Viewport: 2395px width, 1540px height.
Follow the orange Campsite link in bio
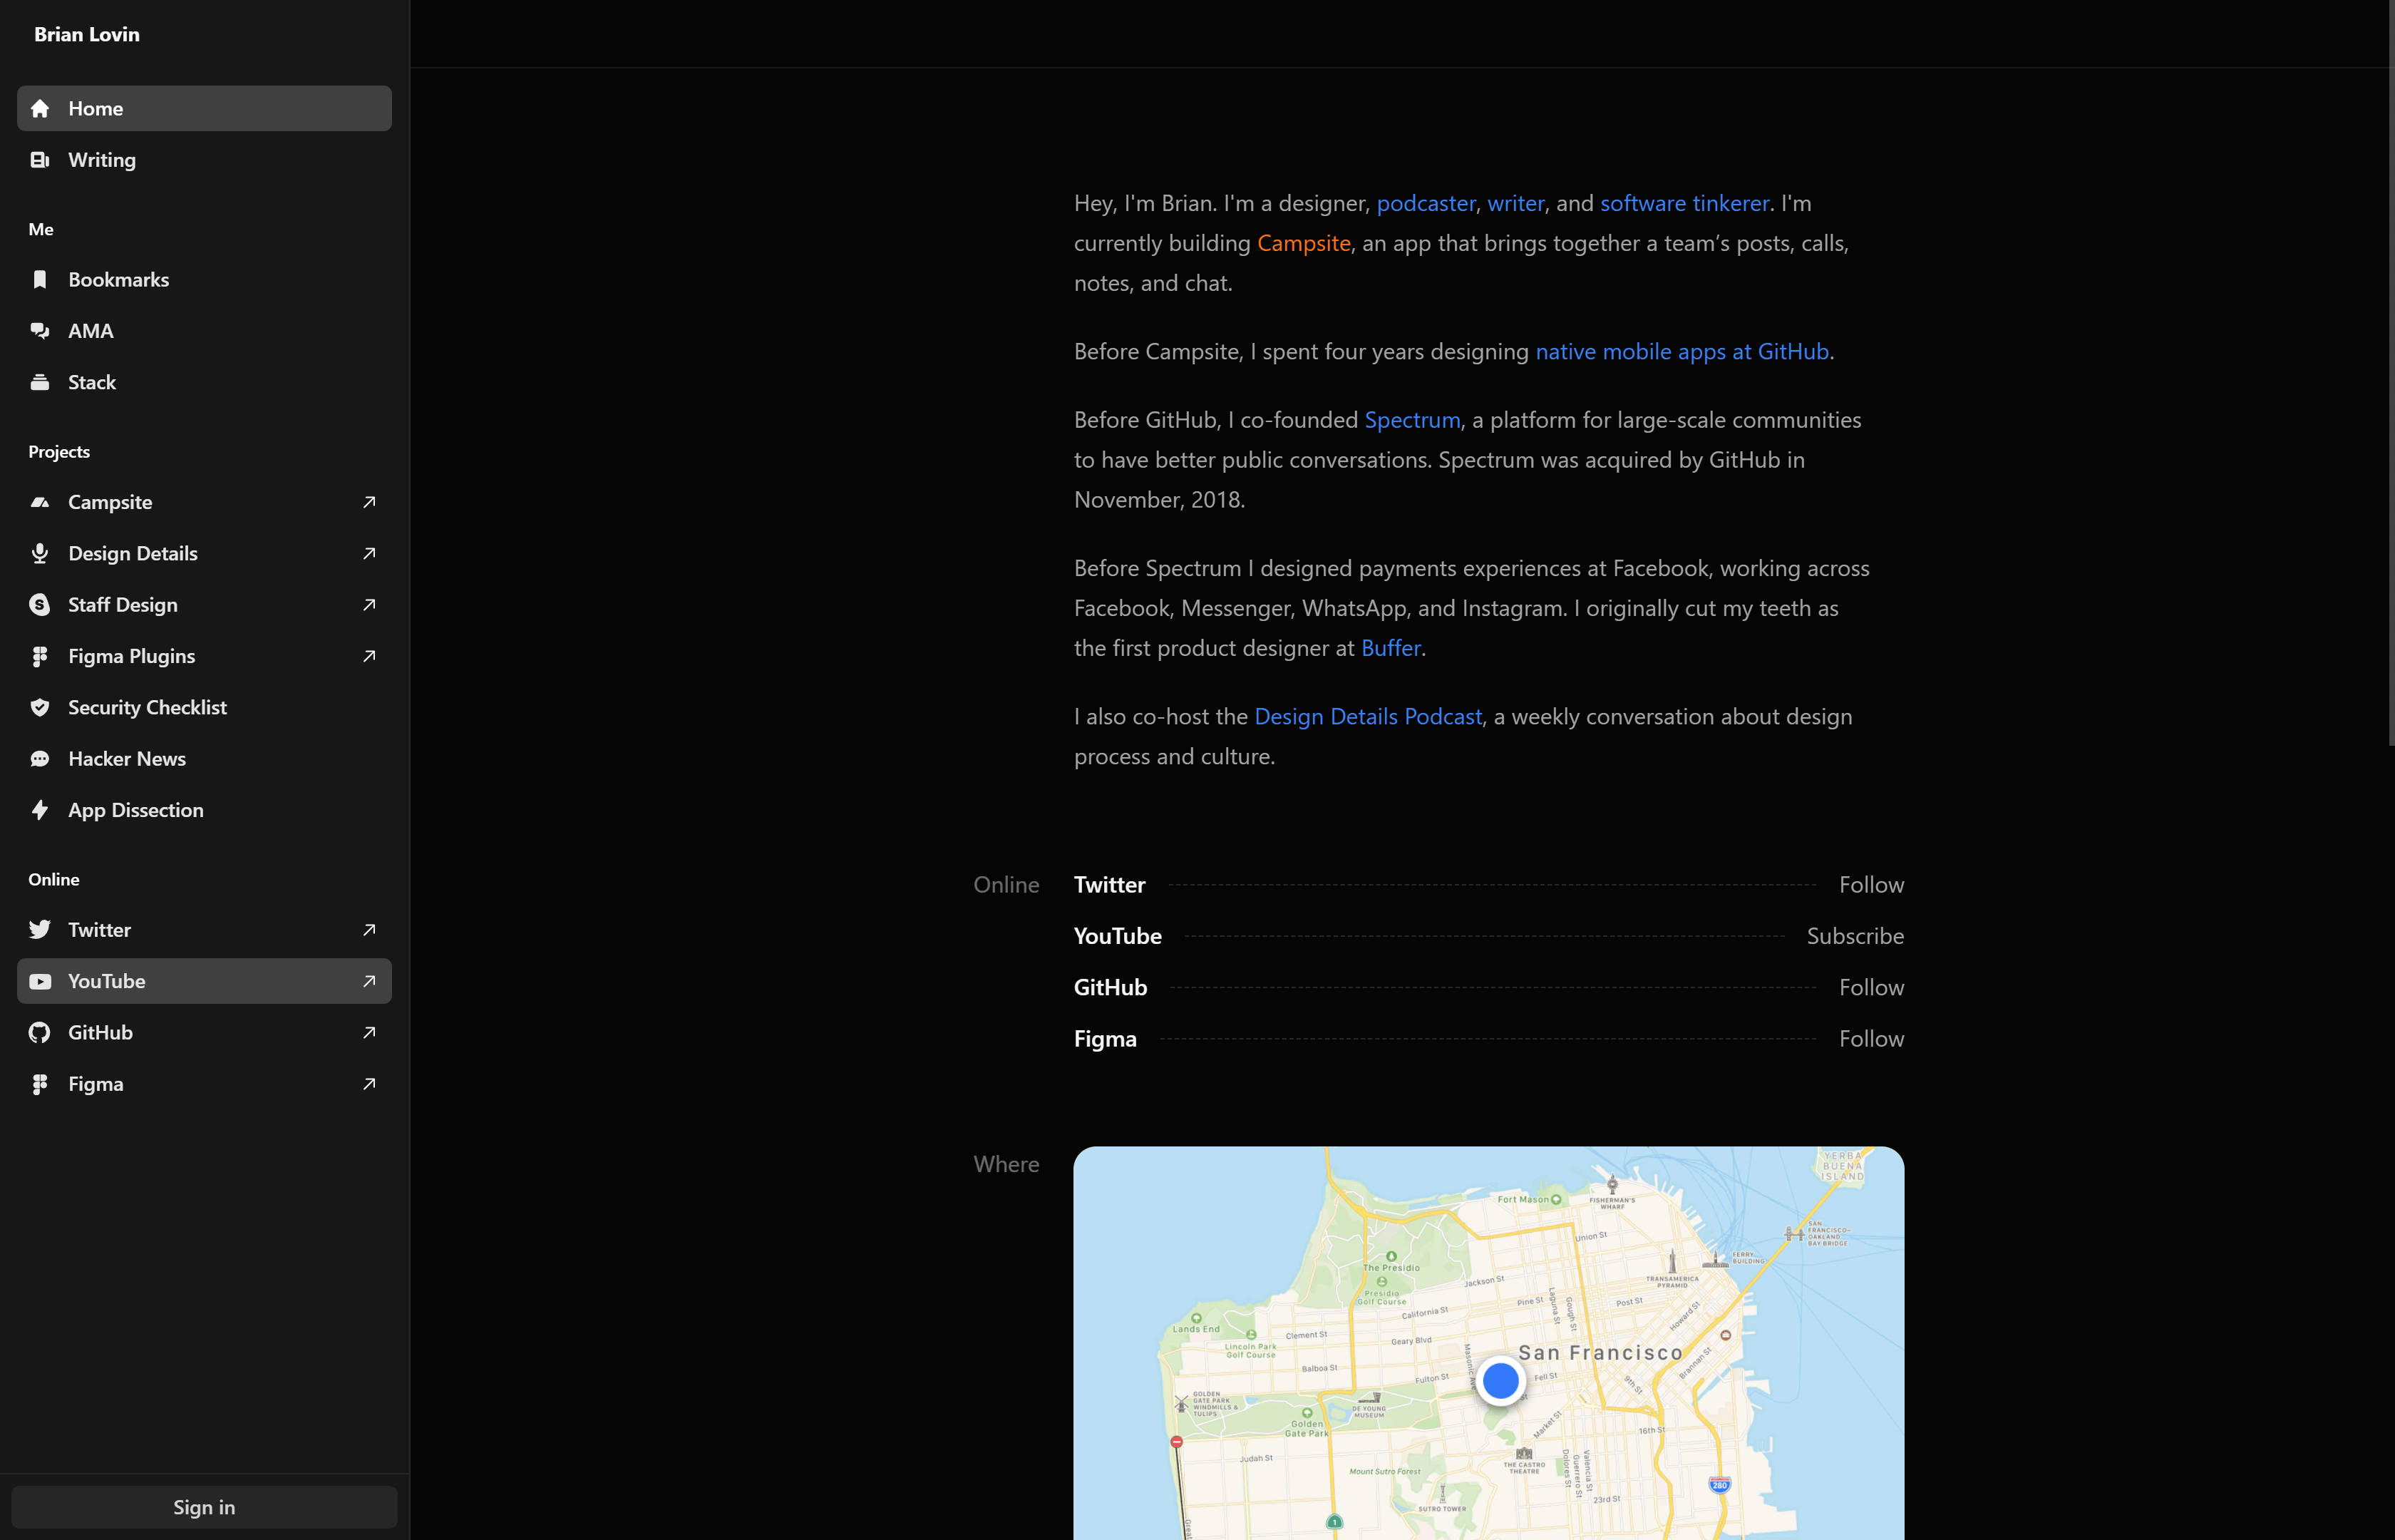click(1304, 243)
